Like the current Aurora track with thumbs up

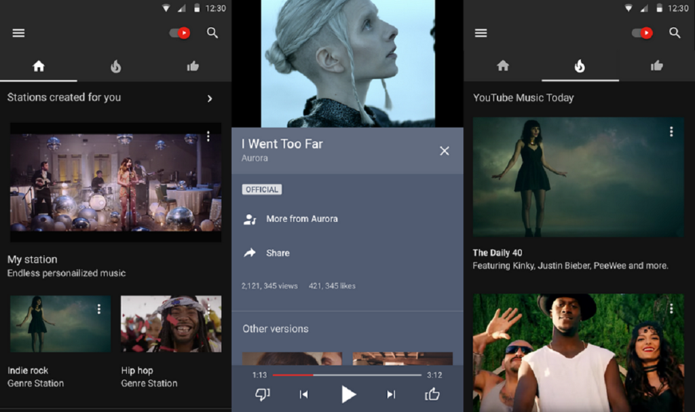pyautogui.click(x=432, y=394)
